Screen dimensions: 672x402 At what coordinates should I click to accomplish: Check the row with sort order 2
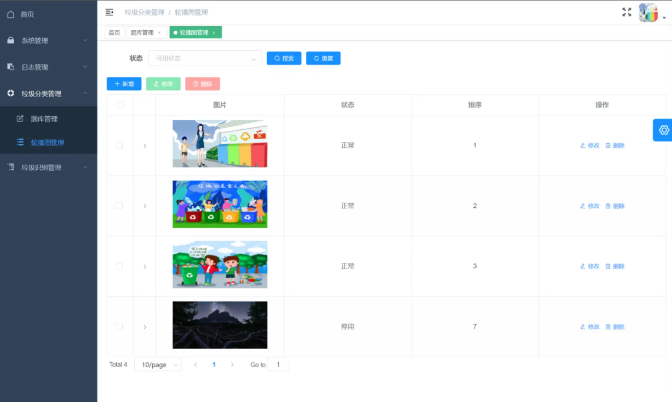119,206
